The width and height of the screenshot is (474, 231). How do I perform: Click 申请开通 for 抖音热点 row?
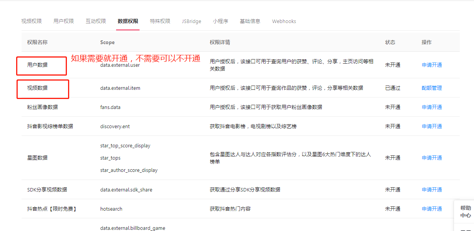(x=432, y=209)
